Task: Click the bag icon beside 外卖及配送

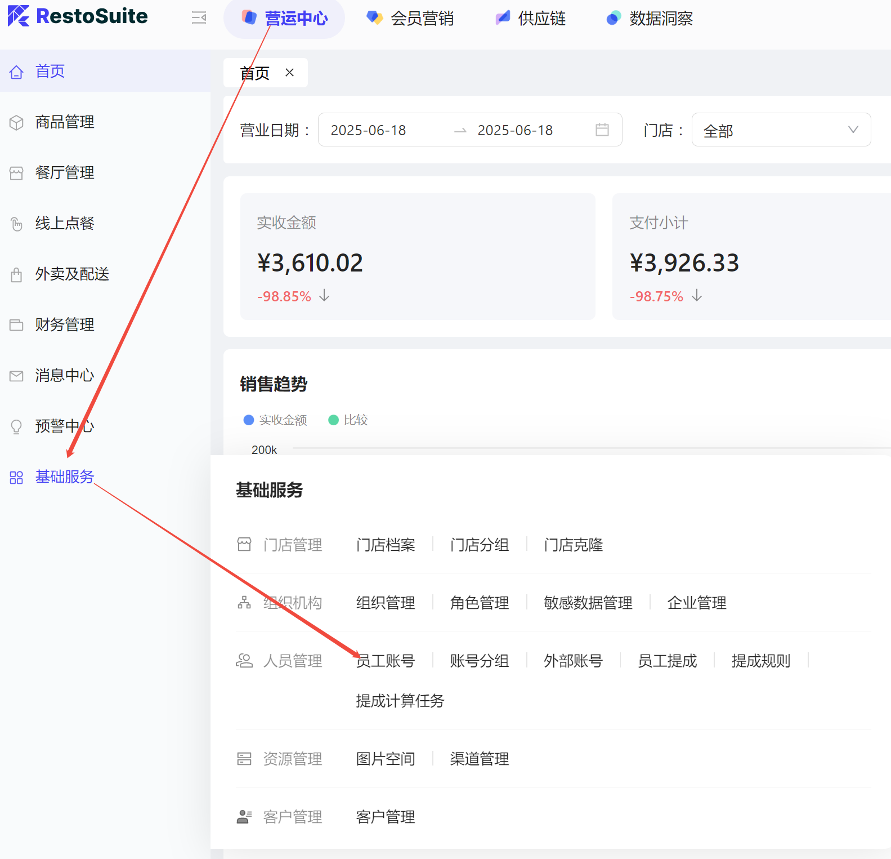Action: point(16,274)
